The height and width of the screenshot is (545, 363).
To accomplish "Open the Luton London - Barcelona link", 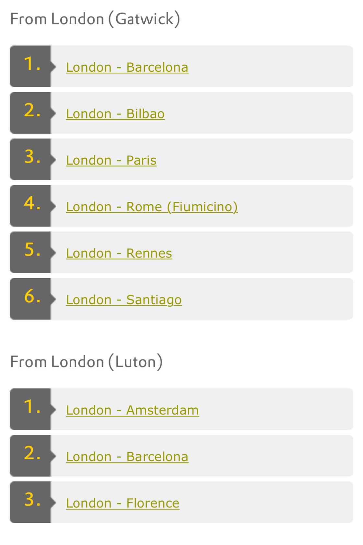I will click(x=127, y=457).
